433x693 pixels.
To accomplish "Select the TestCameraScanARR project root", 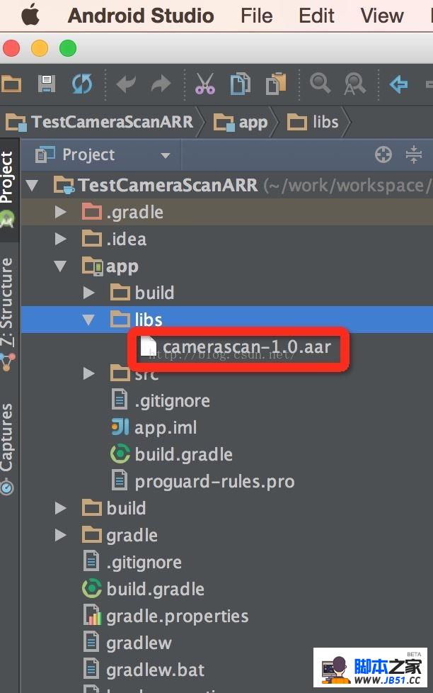I will (x=227, y=185).
